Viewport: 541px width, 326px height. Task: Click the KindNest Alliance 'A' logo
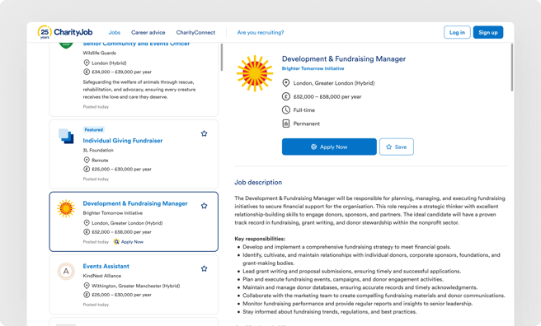(66, 272)
